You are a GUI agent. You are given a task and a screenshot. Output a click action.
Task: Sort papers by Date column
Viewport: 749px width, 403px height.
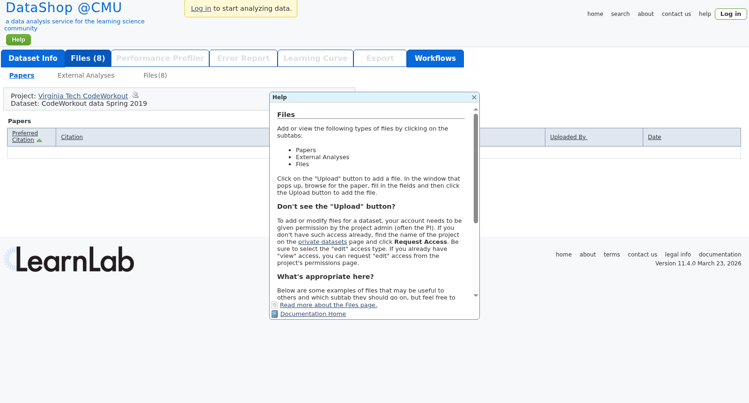click(x=654, y=137)
